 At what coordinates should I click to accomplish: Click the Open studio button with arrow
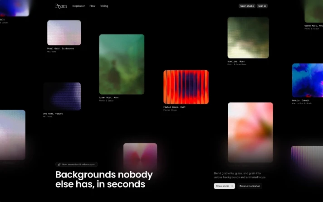point(224,186)
